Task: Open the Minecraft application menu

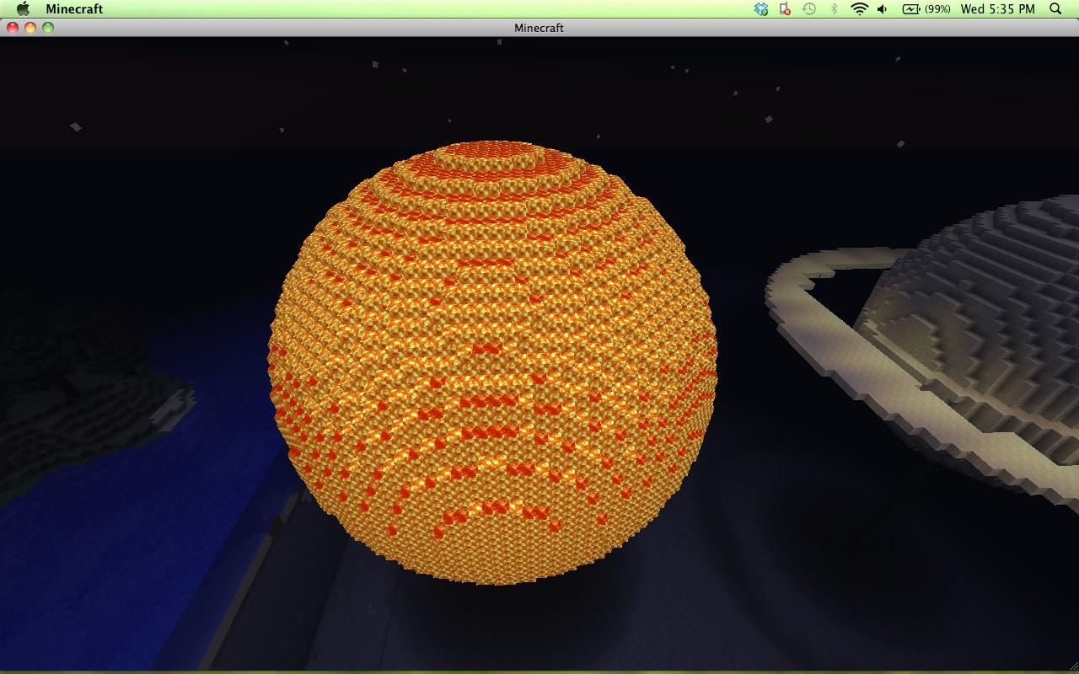Action: 75,9
